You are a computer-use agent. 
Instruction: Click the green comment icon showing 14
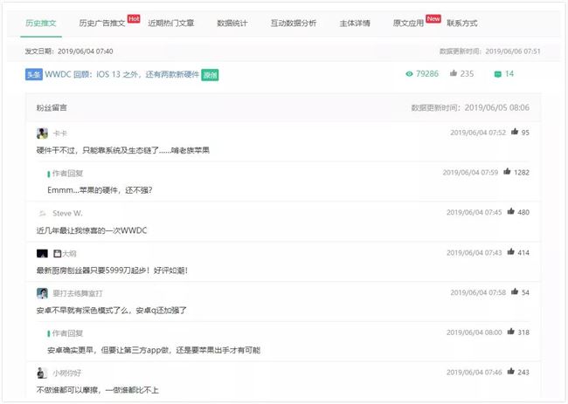(x=497, y=74)
